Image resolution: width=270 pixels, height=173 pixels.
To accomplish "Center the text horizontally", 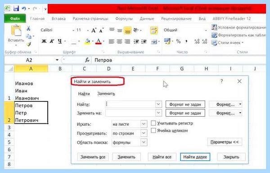I will tap(120, 41).
